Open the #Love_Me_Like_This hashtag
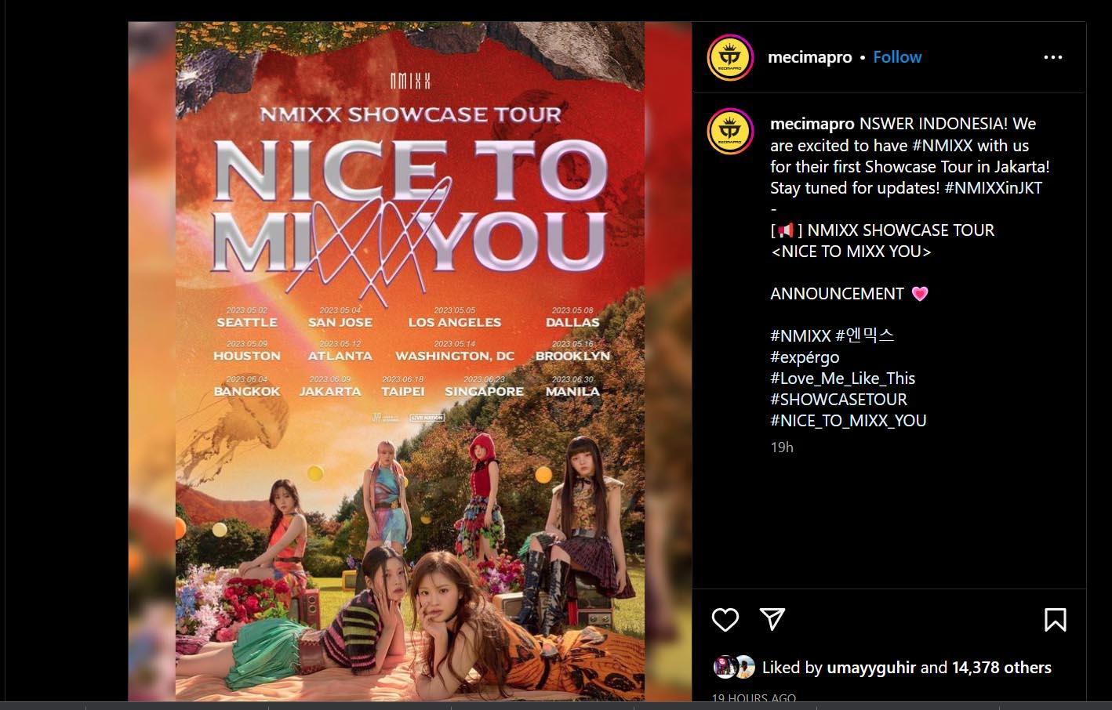Viewport: 1112px width, 710px height. click(x=843, y=379)
